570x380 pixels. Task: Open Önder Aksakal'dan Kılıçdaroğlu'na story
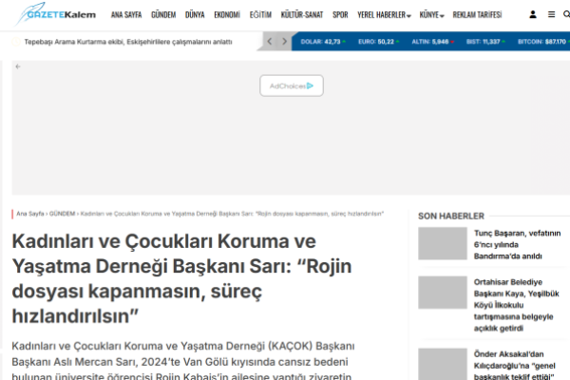coord(514,365)
